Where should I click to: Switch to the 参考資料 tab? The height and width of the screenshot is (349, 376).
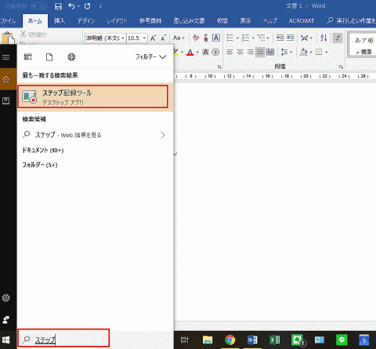150,21
